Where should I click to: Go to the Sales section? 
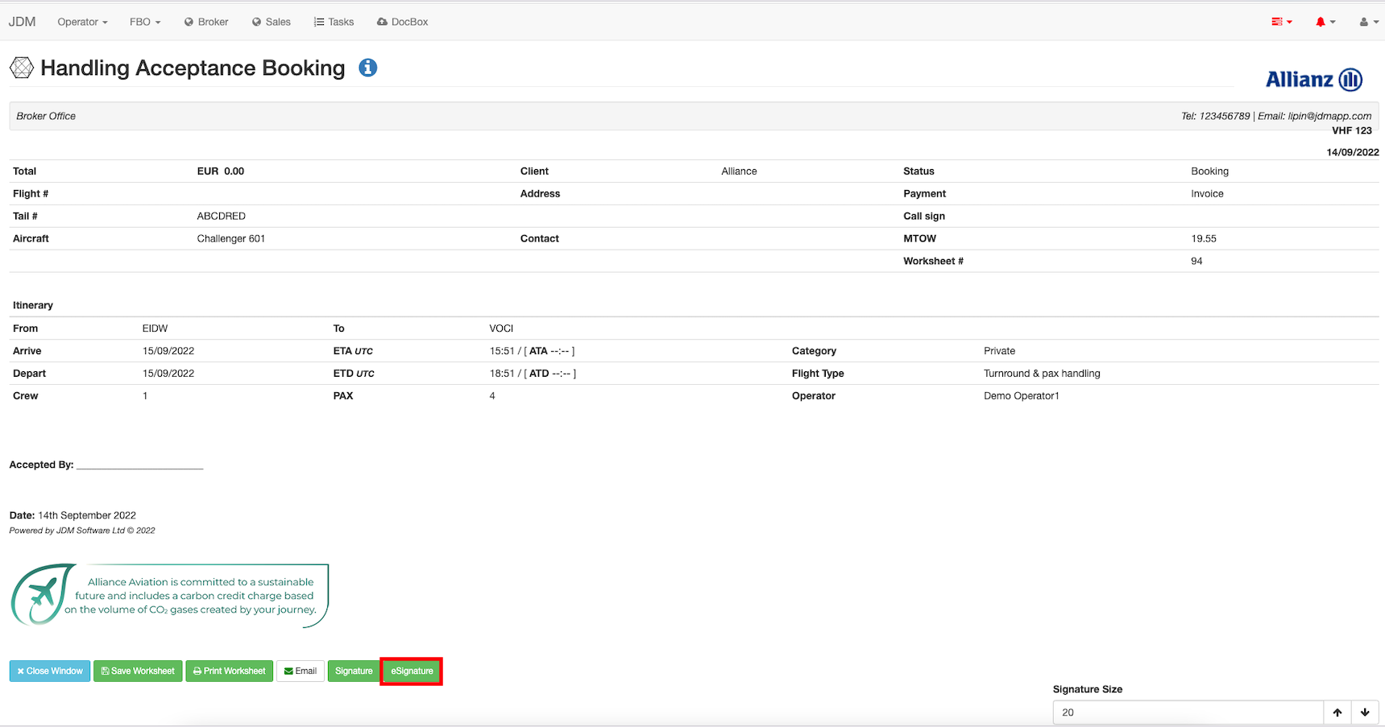point(272,22)
